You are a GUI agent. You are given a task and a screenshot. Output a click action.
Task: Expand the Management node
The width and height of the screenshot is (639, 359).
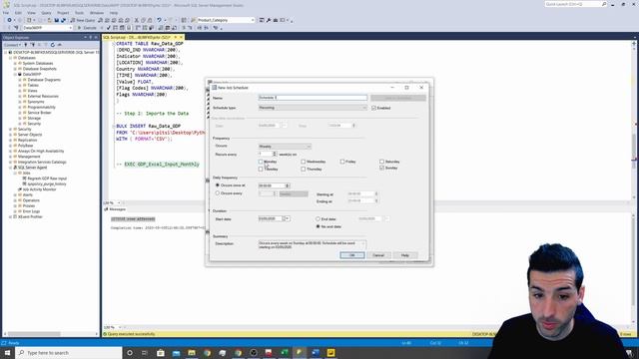pyautogui.click(x=11, y=157)
